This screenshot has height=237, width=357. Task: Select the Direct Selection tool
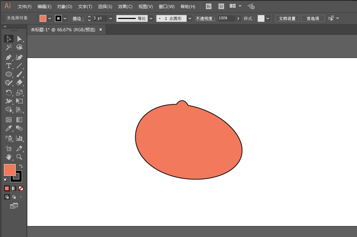pyautogui.click(x=19, y=39)
